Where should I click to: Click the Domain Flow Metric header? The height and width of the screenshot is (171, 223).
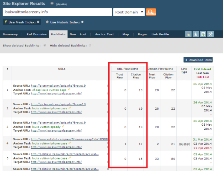pos(160,69)
